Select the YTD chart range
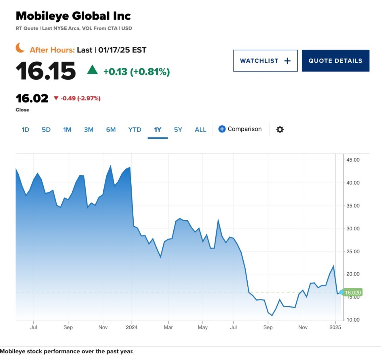Screen dimensions: 381x359 tap(135, 130)
